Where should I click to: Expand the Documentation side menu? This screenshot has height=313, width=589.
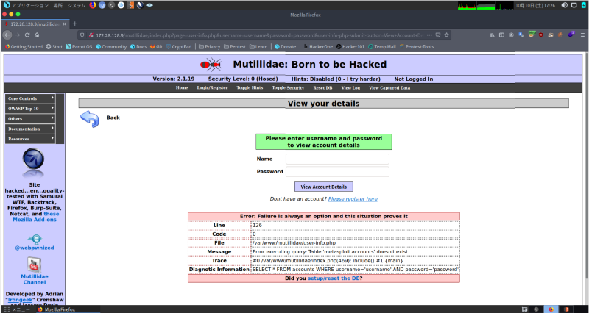30,129
